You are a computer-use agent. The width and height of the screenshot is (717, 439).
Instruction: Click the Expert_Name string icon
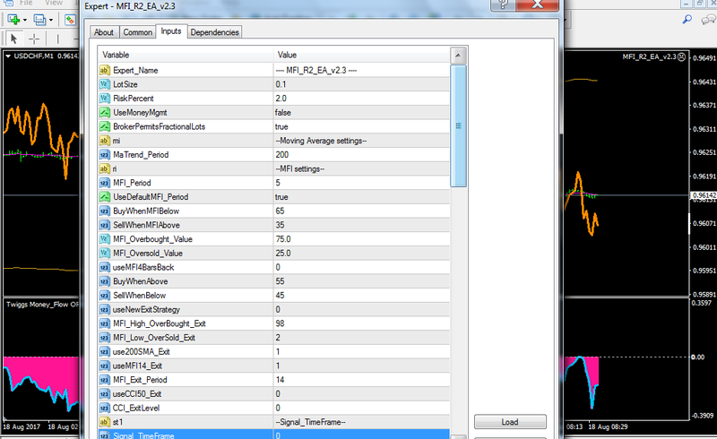tap(105, 70)
